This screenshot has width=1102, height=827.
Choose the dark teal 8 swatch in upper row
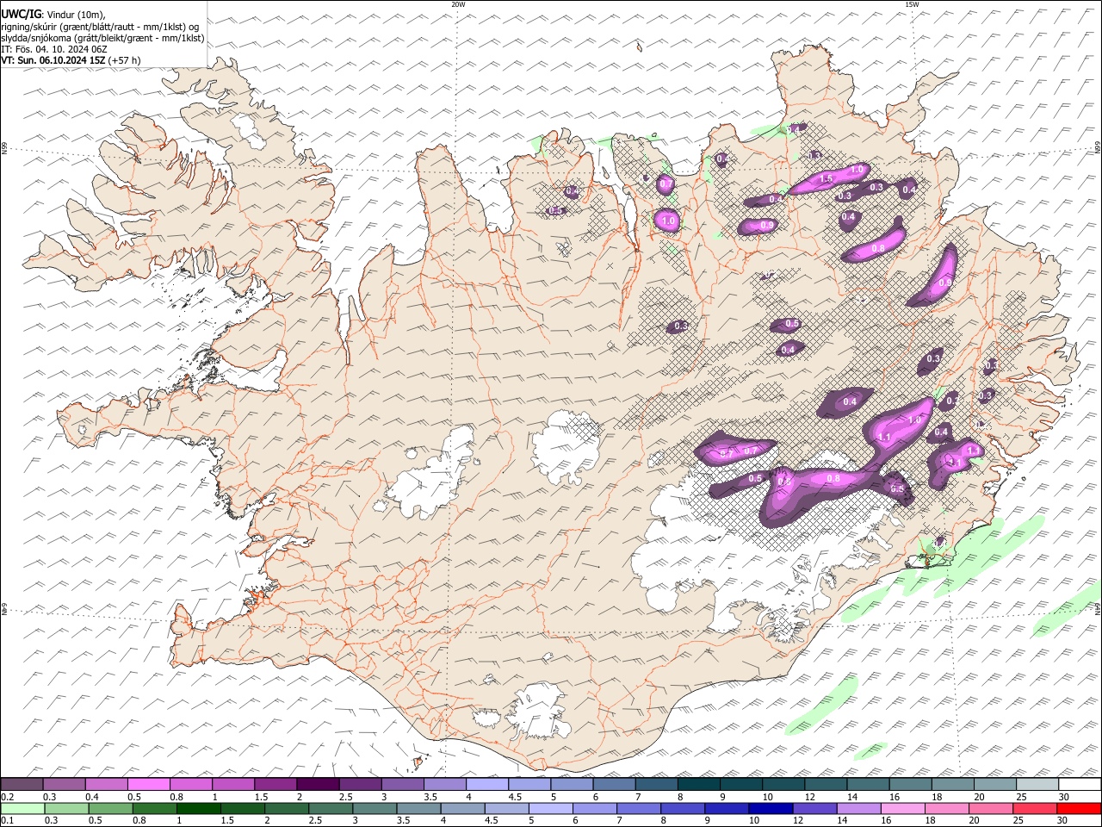698,785
